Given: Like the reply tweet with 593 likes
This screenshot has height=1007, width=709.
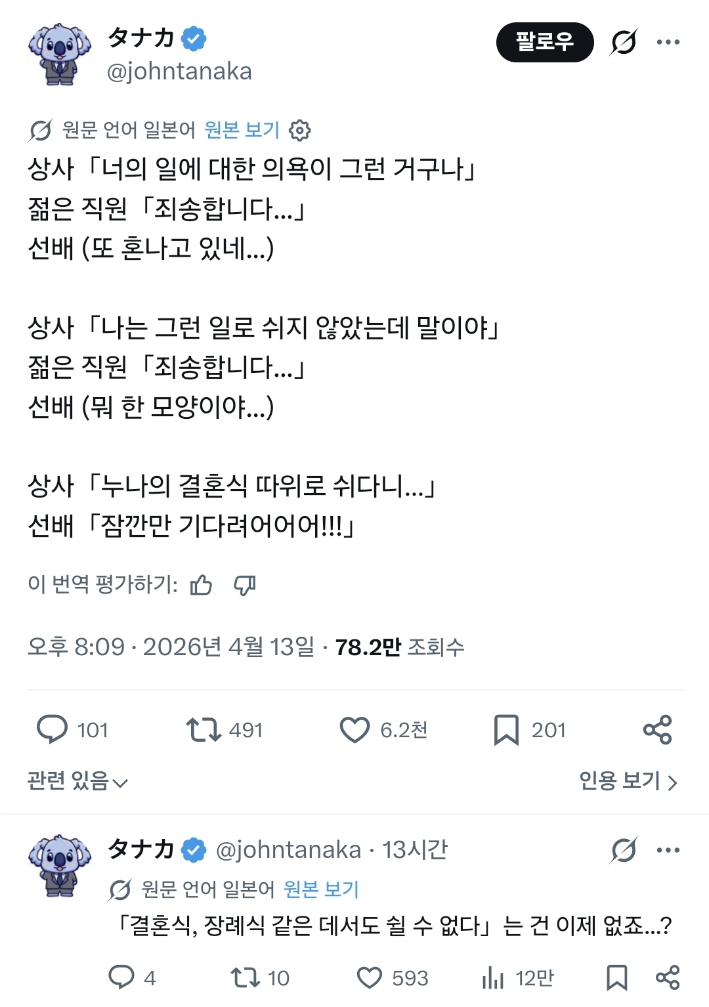Looking at the screenshot, I should (x=370, y=978).
